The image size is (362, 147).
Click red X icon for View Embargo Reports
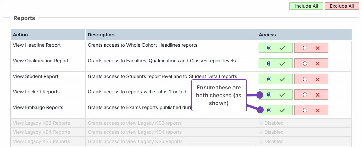[x=318, y=110]
